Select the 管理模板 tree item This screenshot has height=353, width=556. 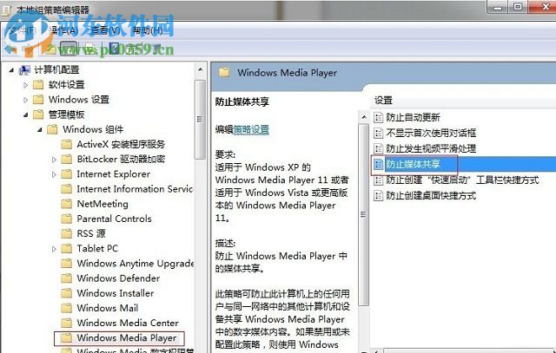66,114
